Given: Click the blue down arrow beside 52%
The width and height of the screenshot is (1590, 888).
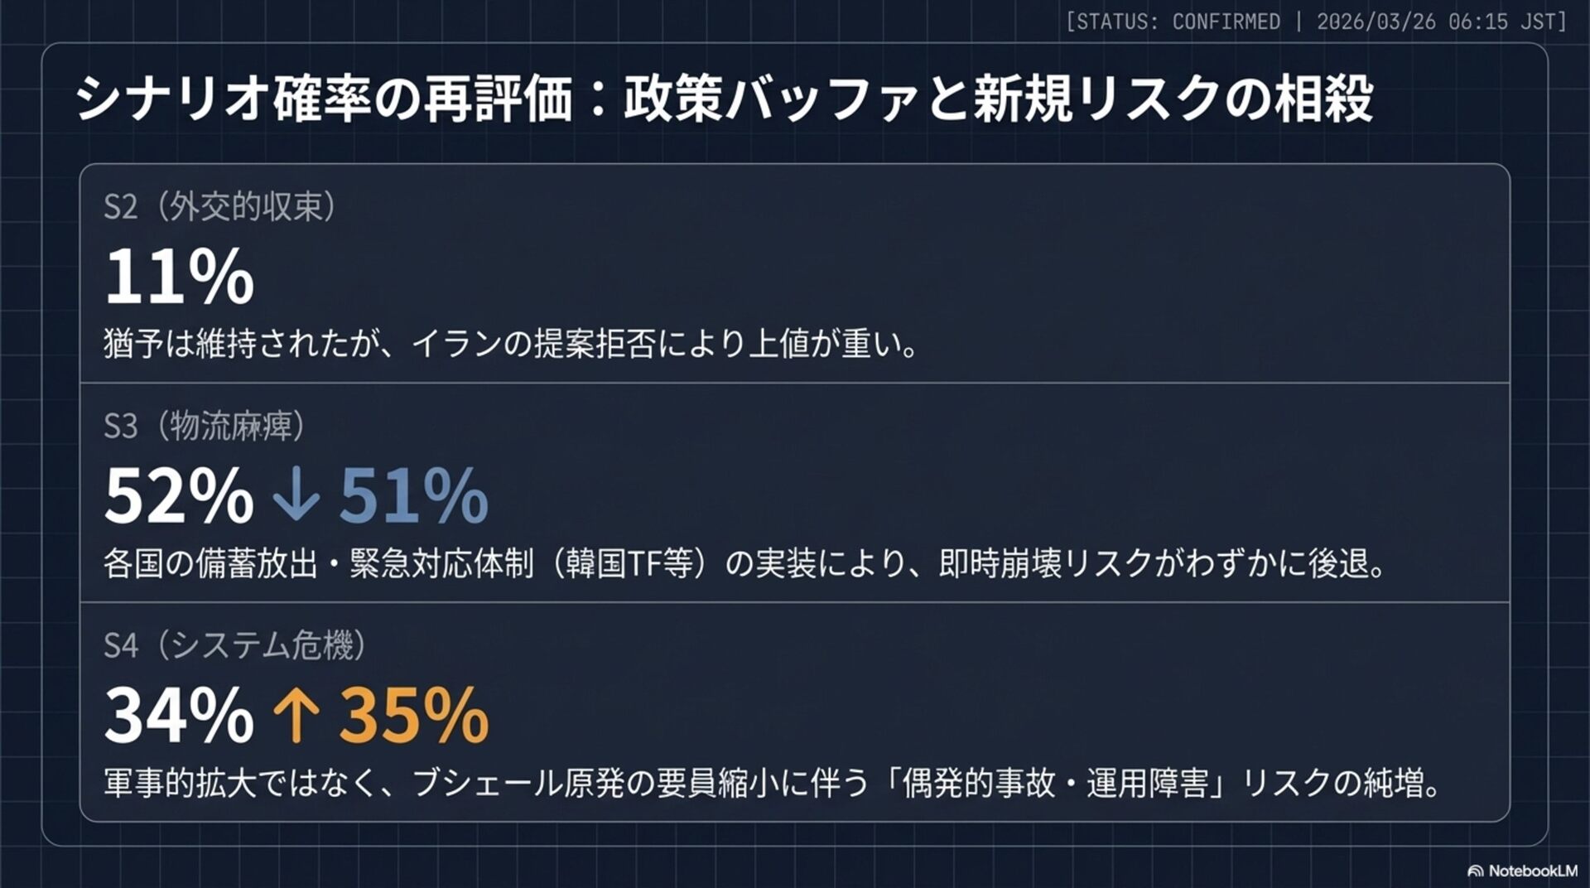Looking at the screenshot, I should pyautogui.click(x=296, y=496).
